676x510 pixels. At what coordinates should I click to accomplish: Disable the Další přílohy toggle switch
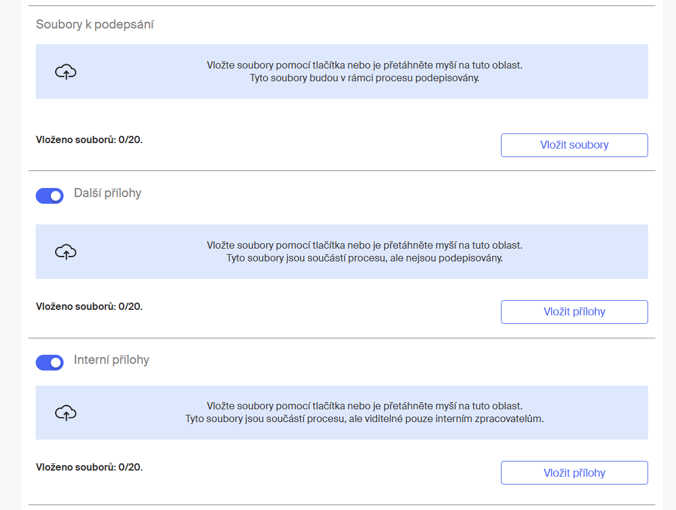50,195
